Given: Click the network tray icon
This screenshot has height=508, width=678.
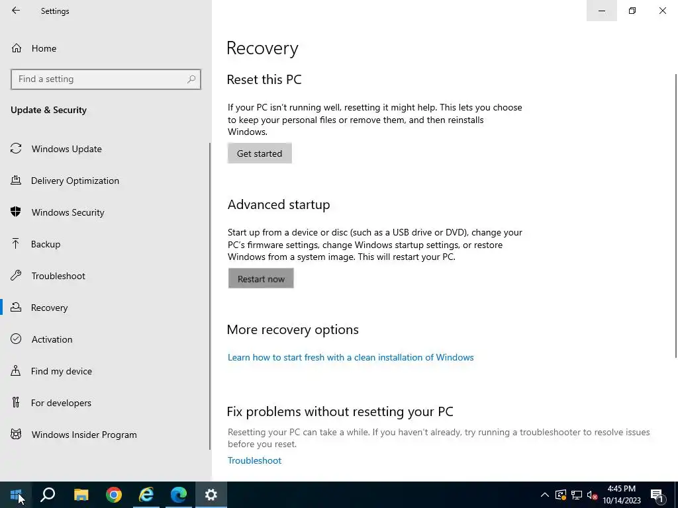Looking at the screenshot, I should pos(577,495).
